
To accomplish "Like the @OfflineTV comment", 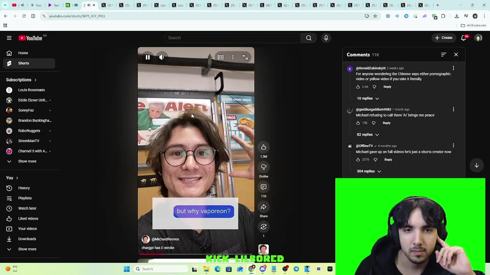I will coord(358,160).
